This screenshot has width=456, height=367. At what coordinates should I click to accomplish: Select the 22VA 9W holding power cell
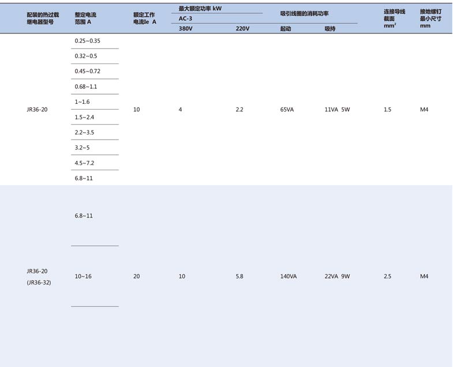tap(337, 276)
